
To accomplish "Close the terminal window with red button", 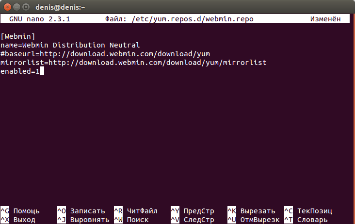I will [7, 7].
